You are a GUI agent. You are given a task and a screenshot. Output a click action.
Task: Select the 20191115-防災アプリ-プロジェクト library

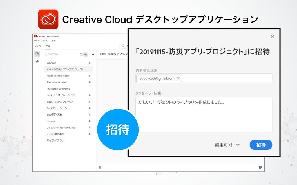[68, 69]
